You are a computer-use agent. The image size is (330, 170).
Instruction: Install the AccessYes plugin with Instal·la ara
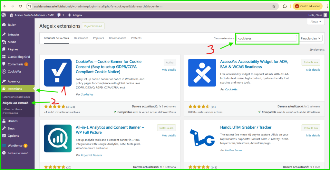[311, 62]
